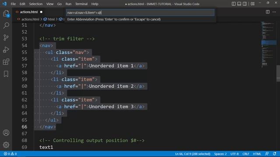Toggle bottom panel layout icon
This screenshot has width=280, height=157.
[x=239, y=4]
